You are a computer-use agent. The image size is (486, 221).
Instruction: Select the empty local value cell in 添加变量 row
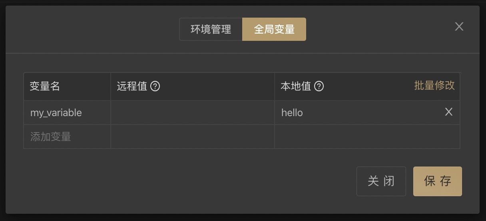point(367,137)
